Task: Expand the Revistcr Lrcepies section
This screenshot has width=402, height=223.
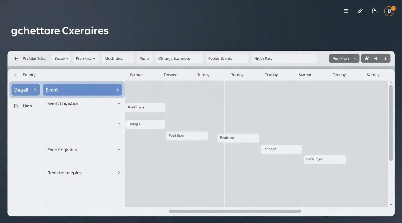Action: coord(119,173)
